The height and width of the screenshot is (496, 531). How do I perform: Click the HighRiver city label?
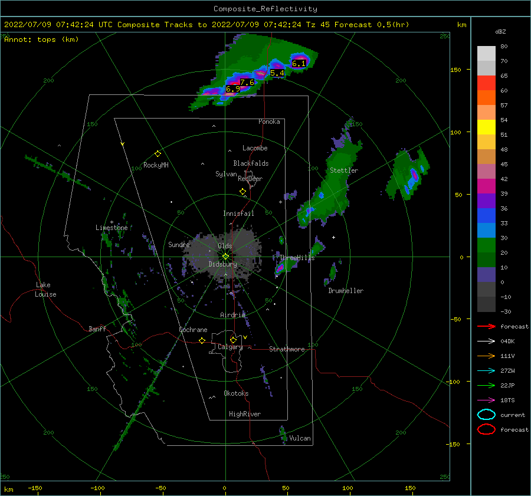point(245,414)
